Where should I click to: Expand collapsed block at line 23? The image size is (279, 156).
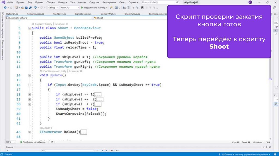click(30, 99)
